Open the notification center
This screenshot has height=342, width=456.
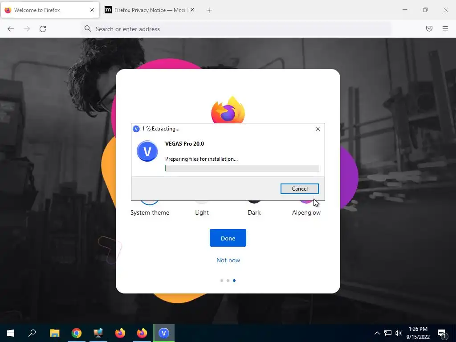click(442, 334)
